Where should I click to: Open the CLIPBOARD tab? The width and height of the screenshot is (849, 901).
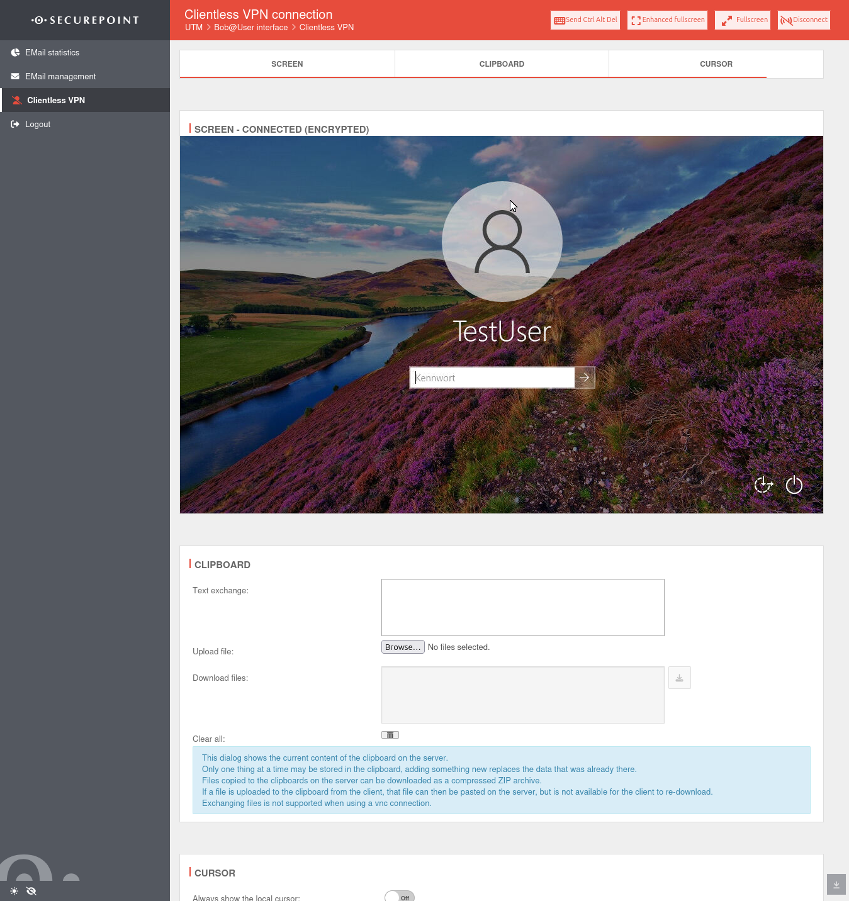click(x=502, y=64)
